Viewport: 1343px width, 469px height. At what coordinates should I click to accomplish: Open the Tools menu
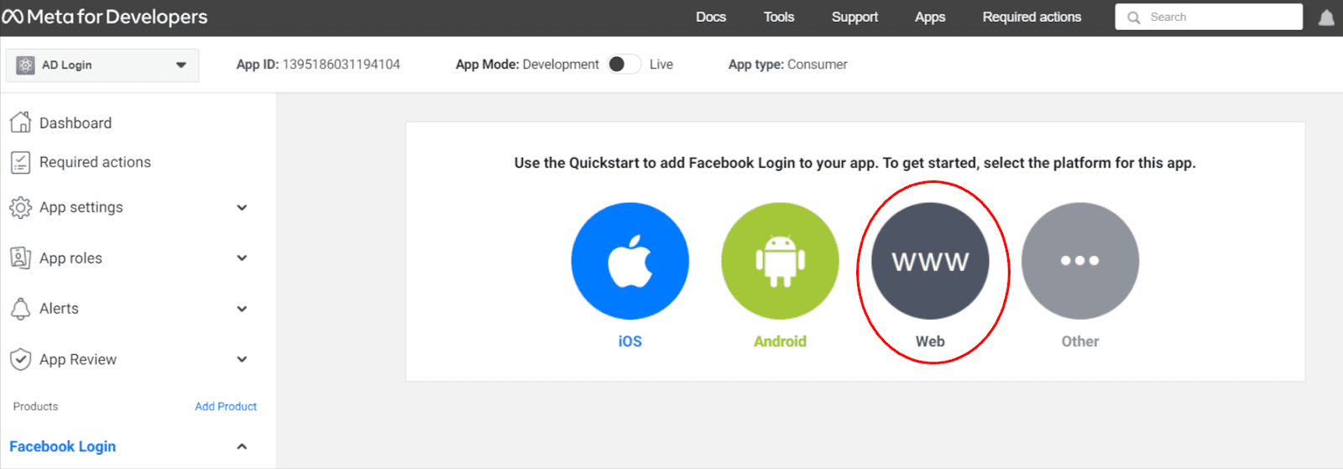pos(779,17)
